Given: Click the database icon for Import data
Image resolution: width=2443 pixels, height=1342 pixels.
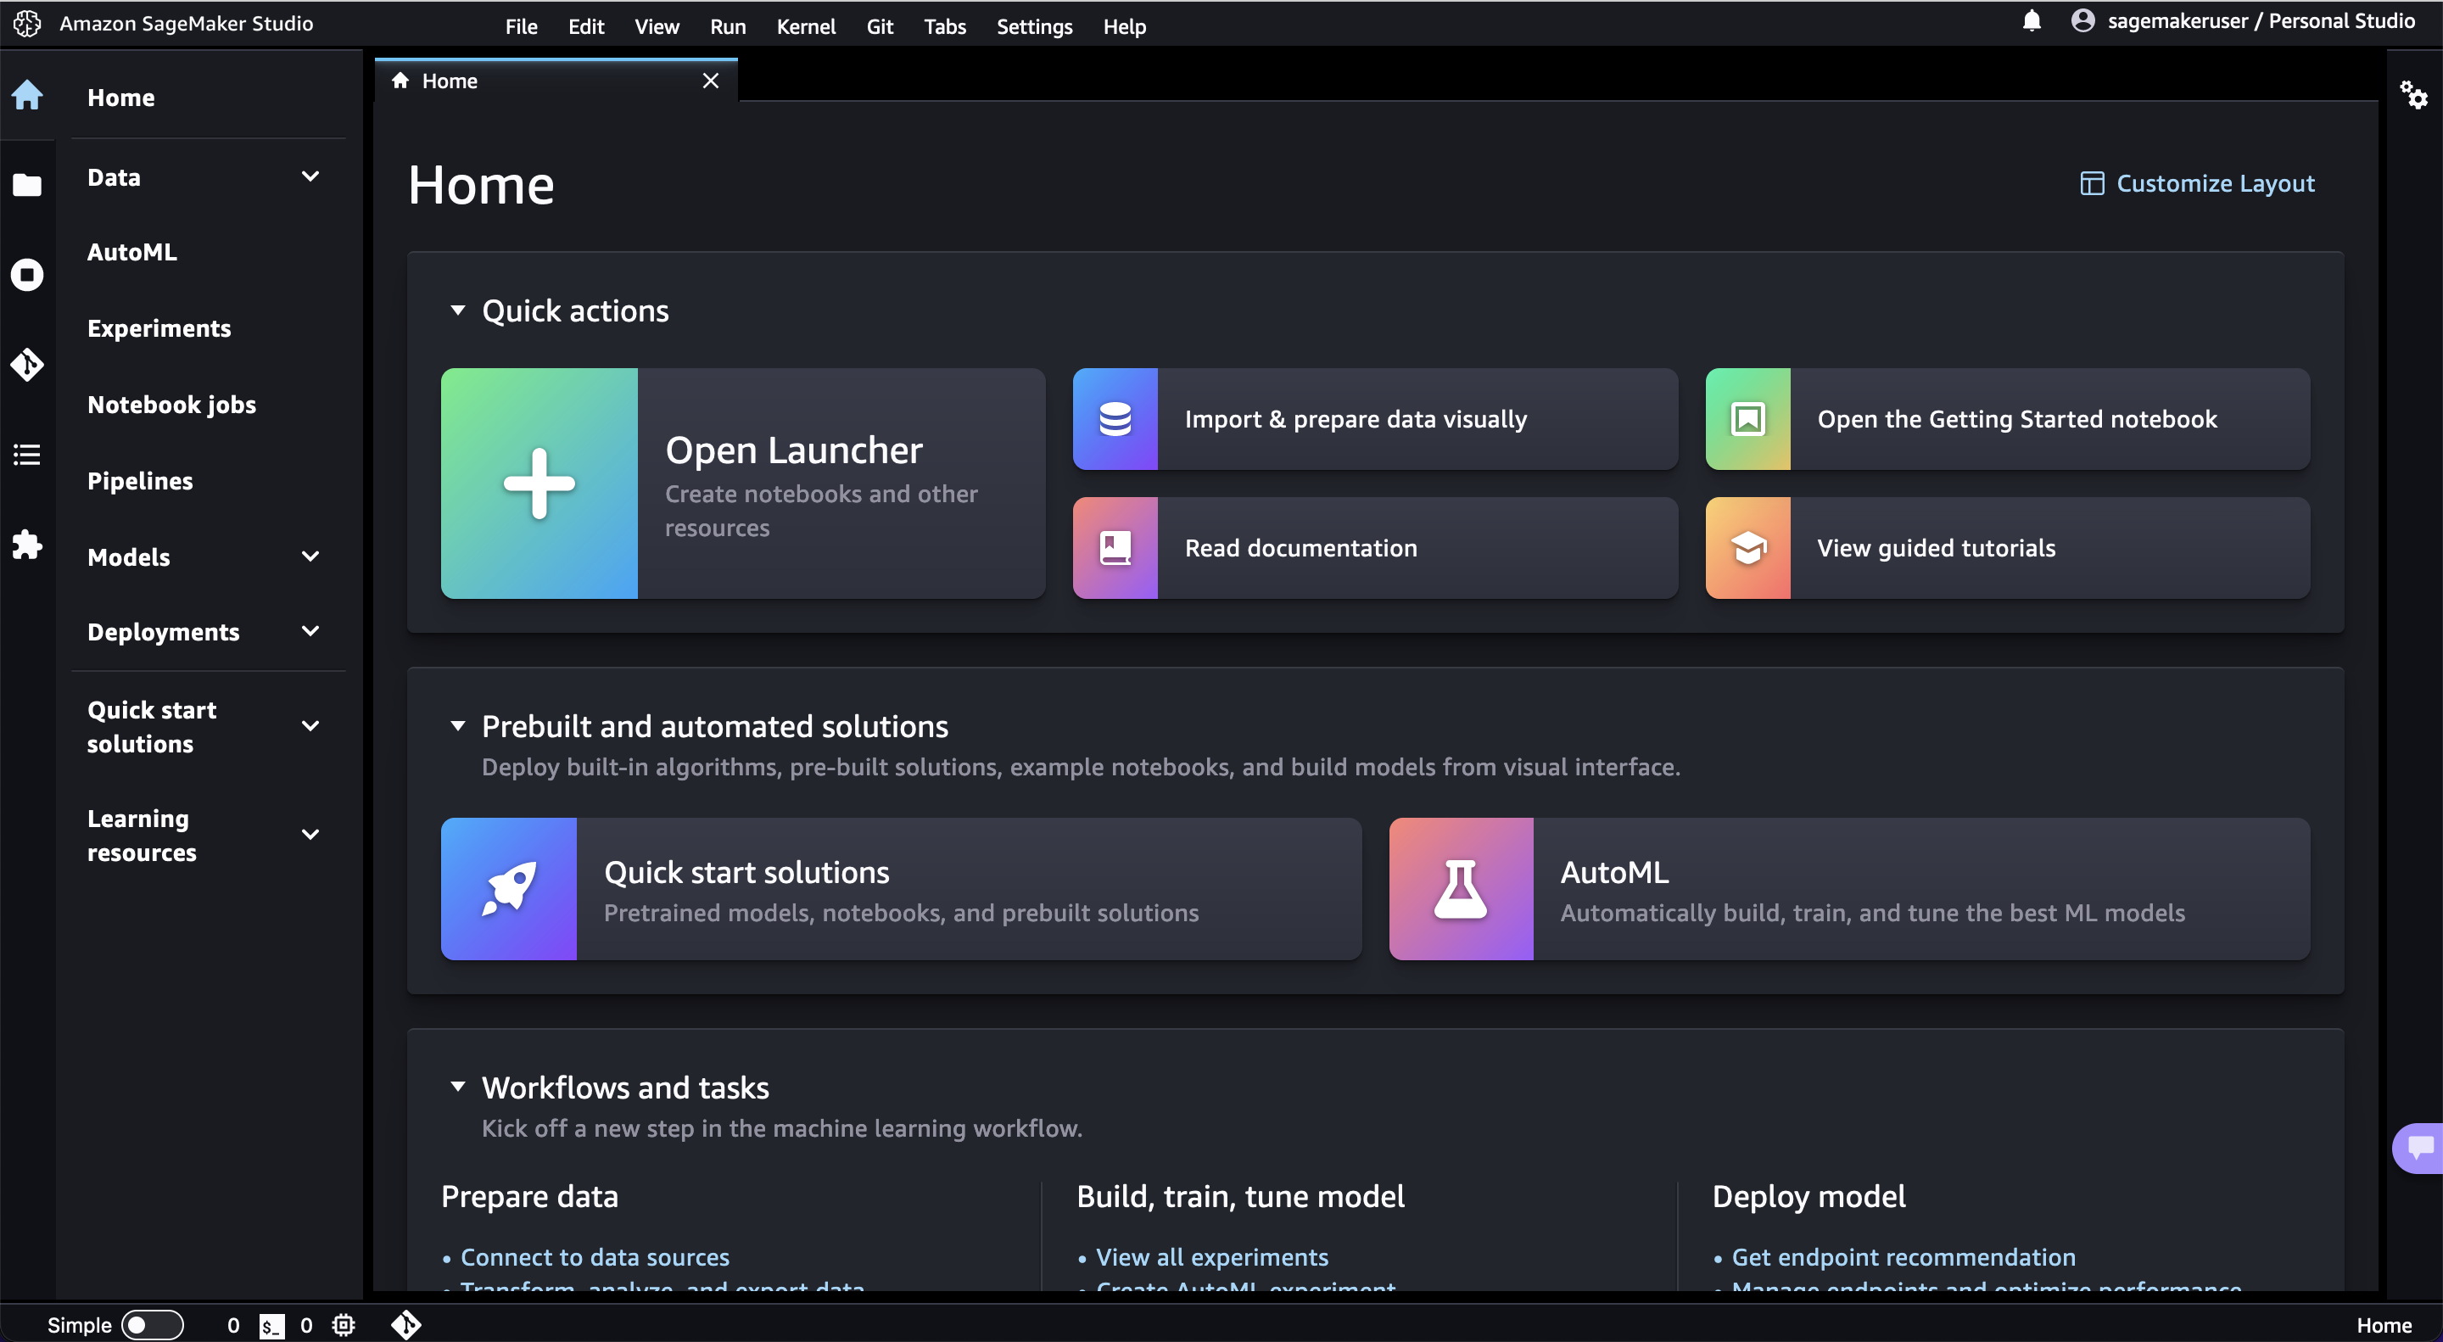Looking at the screenshot, I should click(x=1115, y=418).
